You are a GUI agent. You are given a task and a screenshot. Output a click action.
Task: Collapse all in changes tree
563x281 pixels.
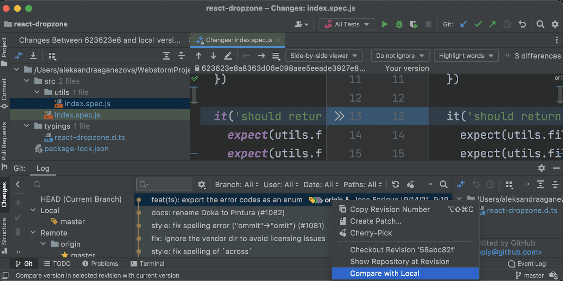(x=181, y=56)
